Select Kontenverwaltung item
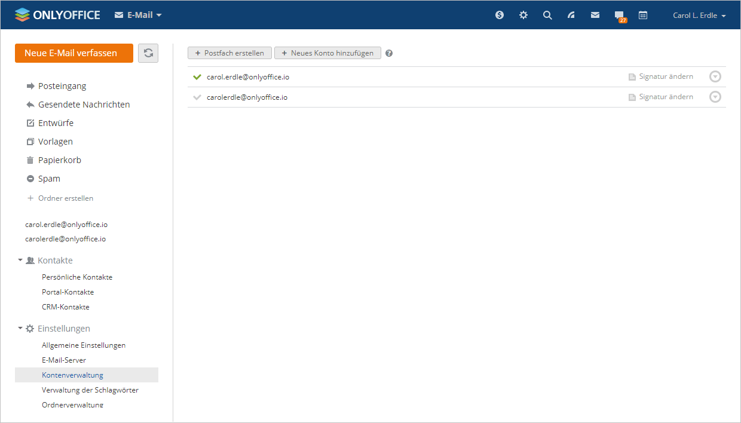741x423 pixels. click(x=87, y=375)
